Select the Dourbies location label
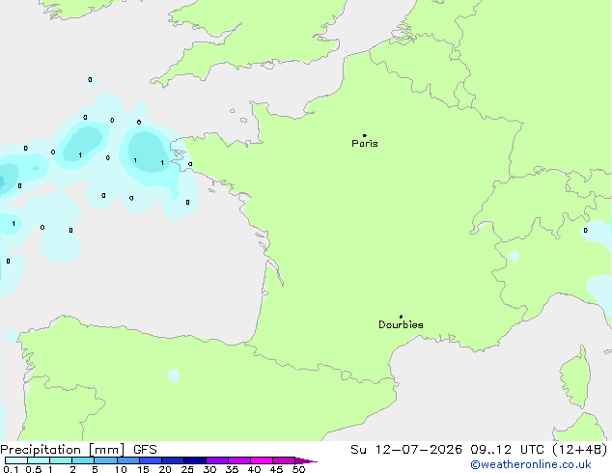Viewport: 612px width, 473px height. point(401,324)
